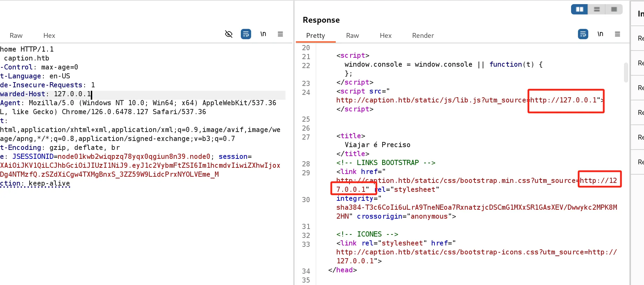Image resolution: width=644 pixels, height=285 pixels.
Task: Toggle \n newline display in Response panel
Action: coord(600,34)
